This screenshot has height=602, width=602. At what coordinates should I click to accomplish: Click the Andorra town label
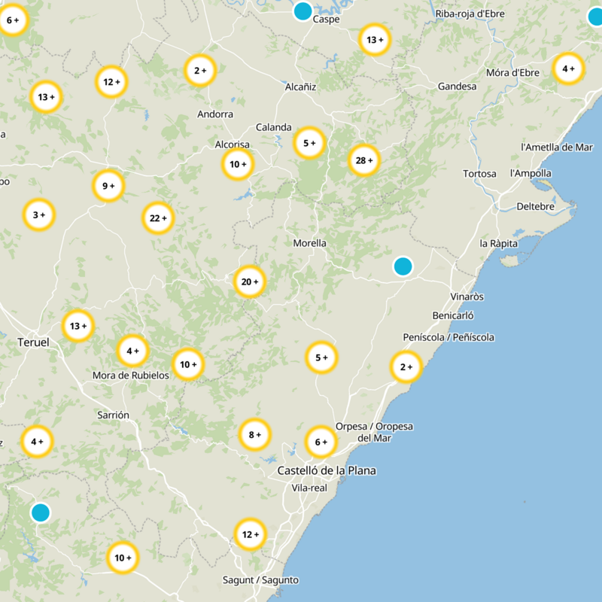[215, 114]
